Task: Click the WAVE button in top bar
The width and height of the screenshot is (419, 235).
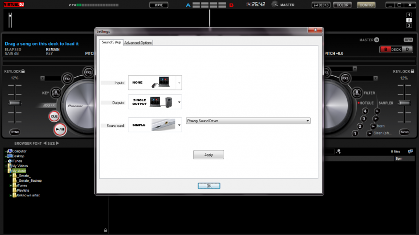Action: 159,5
